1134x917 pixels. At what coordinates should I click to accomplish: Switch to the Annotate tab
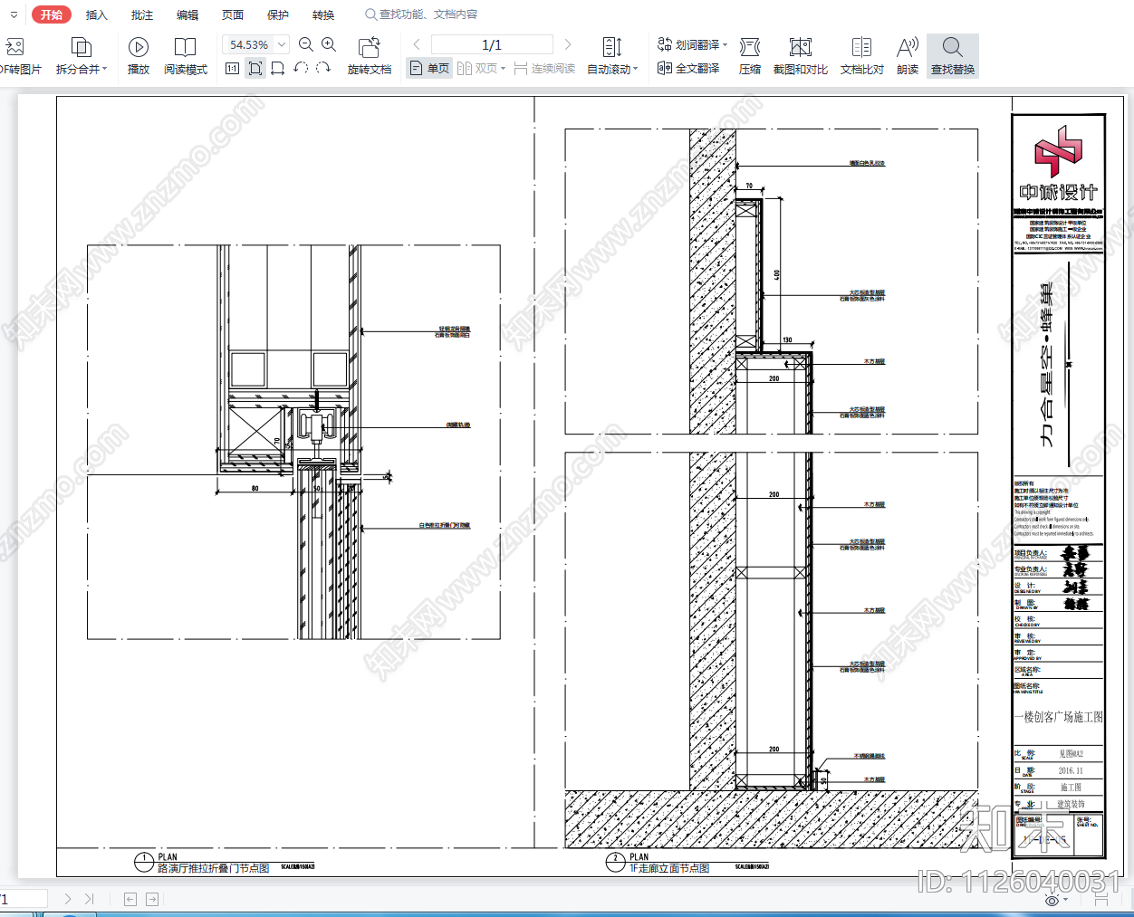point(142,14)
